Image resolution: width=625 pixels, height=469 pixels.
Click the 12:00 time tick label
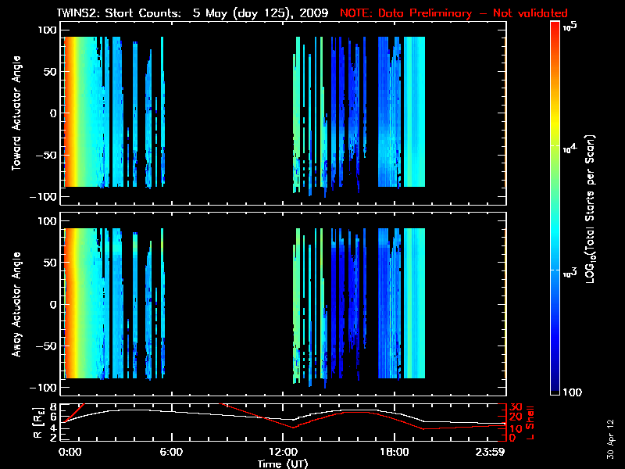(283, 452)
